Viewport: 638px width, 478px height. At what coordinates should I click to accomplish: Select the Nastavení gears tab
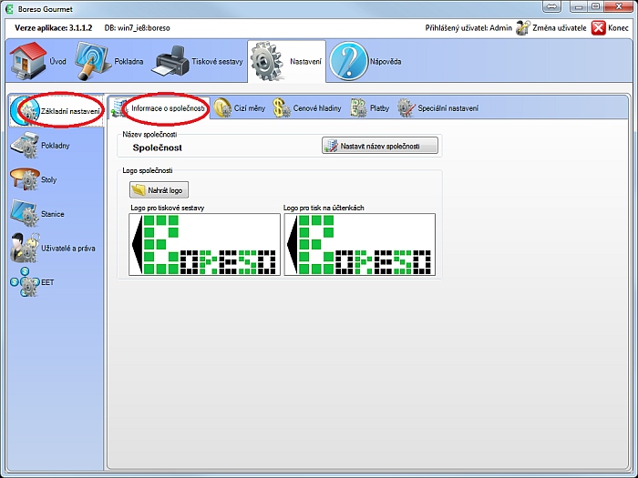point(285,61)
